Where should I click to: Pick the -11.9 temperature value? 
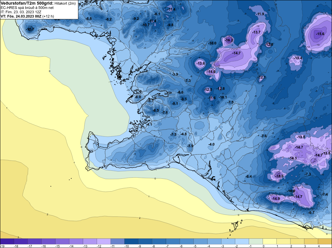pos(260,14)
